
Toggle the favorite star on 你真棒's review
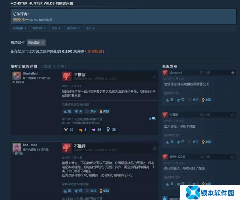pos(233,114)
